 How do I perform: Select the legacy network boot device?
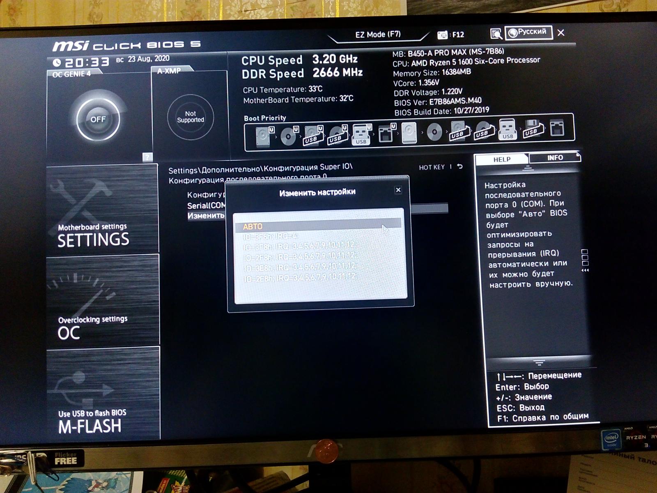tap(557, 129)
